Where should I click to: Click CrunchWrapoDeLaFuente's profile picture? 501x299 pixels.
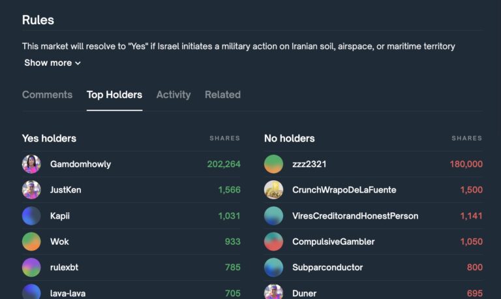tap(273, 190)
